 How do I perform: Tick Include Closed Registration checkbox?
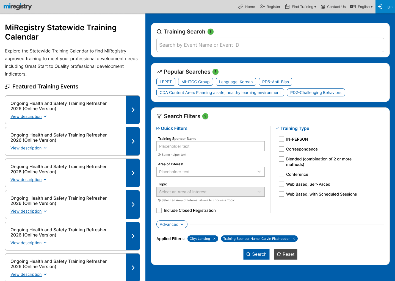tap(159, 210)
